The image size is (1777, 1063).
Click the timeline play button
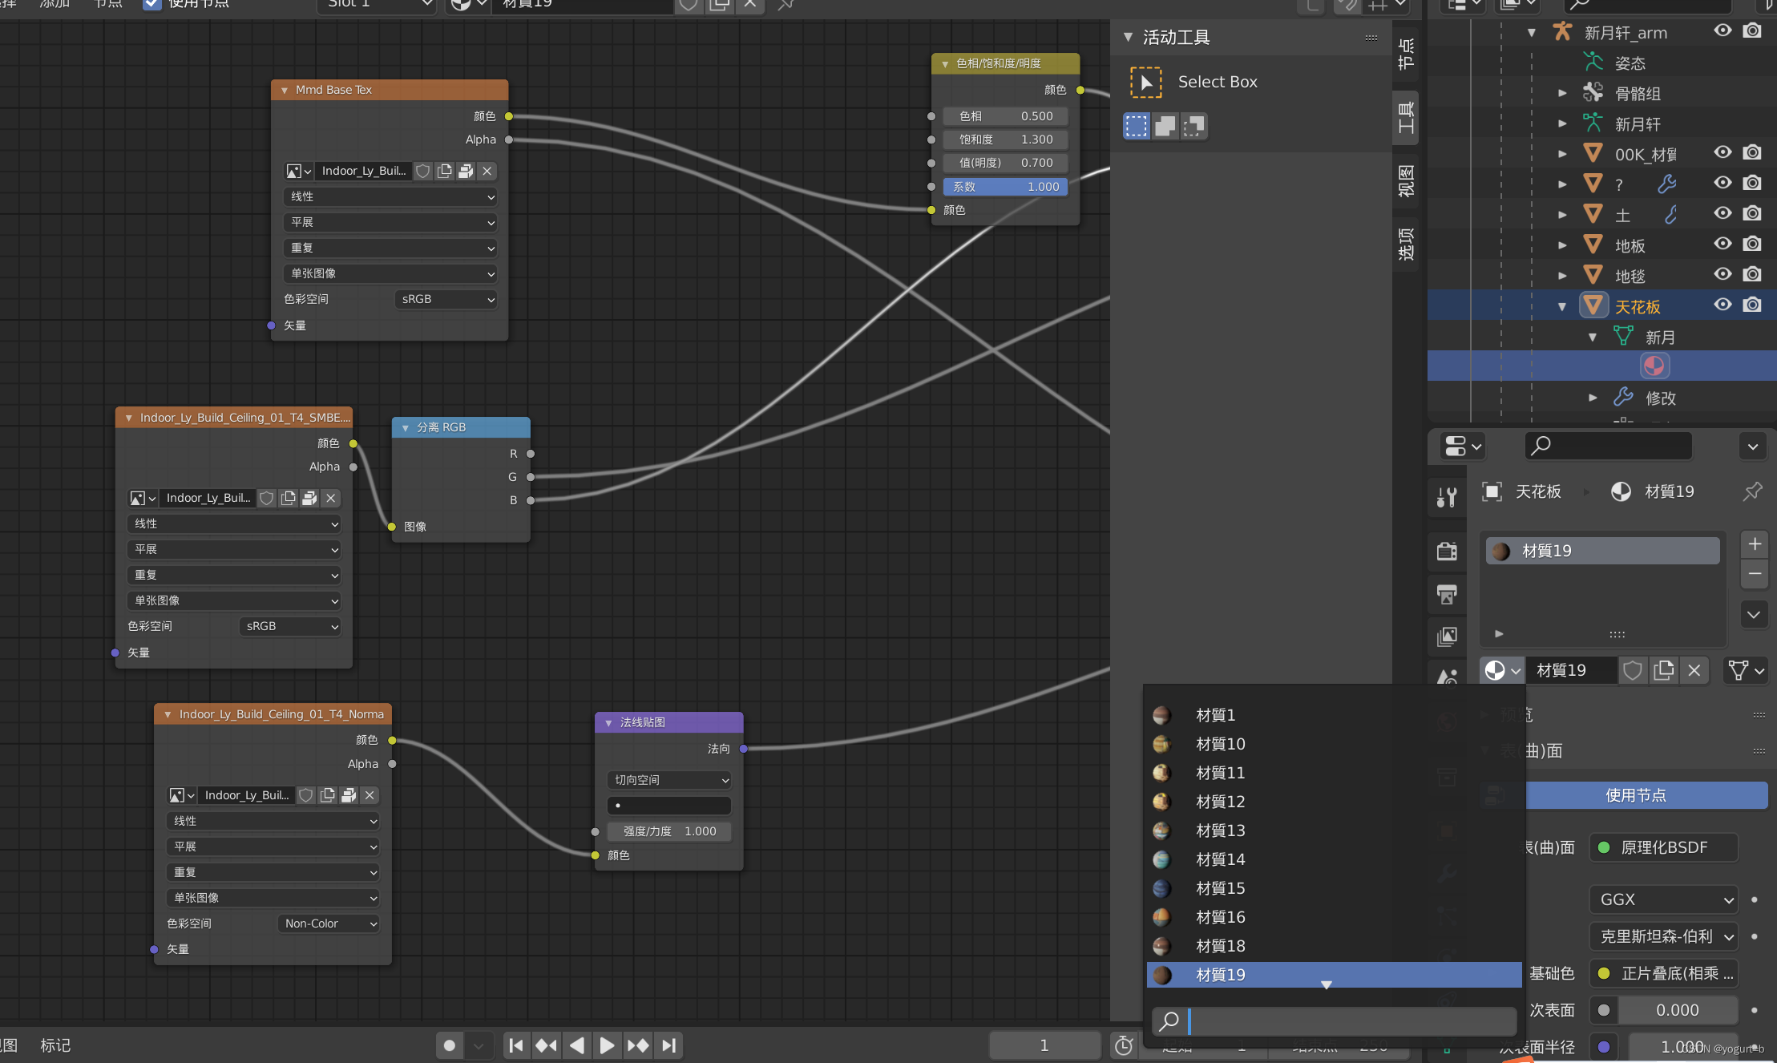point(607,1045)
